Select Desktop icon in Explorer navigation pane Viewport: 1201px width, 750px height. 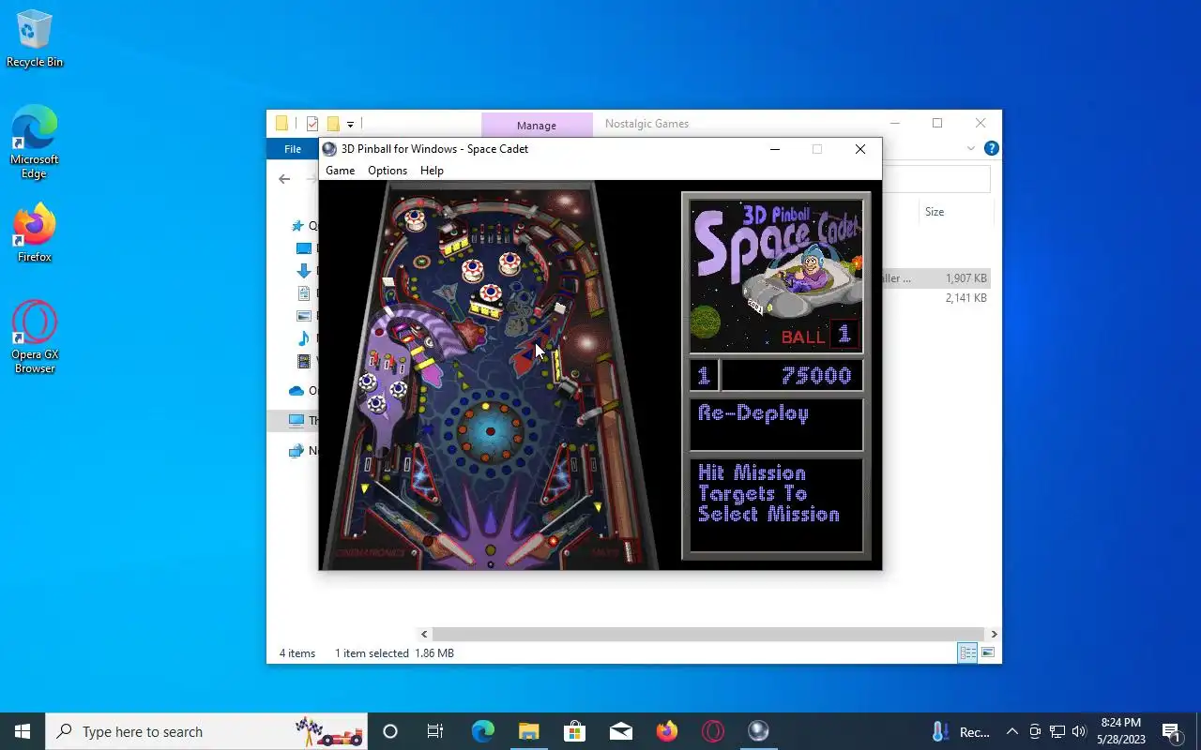(x=304, y=248)
